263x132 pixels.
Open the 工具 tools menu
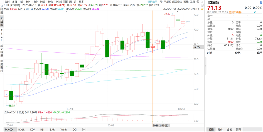[192, 2]
